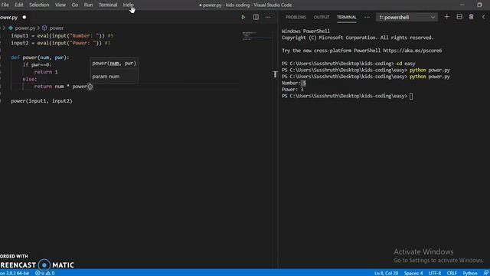The image size is (490, 276).
Task: Click 'Power: 3' output in terminal
Action: (292, 90)
